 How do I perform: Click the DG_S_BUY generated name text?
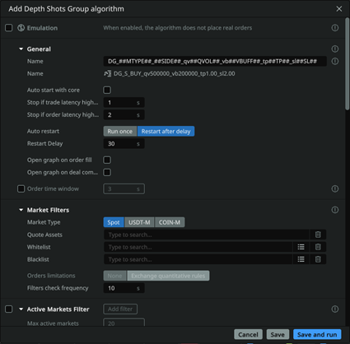click(x=175, y=73)
